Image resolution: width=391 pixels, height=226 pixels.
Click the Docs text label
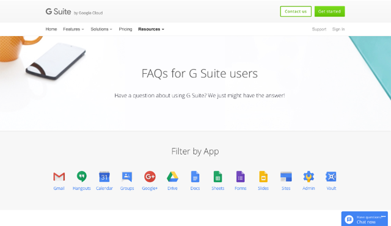pyautogui.click(x=195, y=188)
